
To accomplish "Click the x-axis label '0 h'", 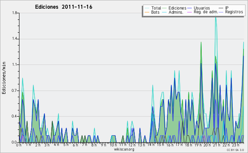I will pyautogui.click(x=19, y=145).
